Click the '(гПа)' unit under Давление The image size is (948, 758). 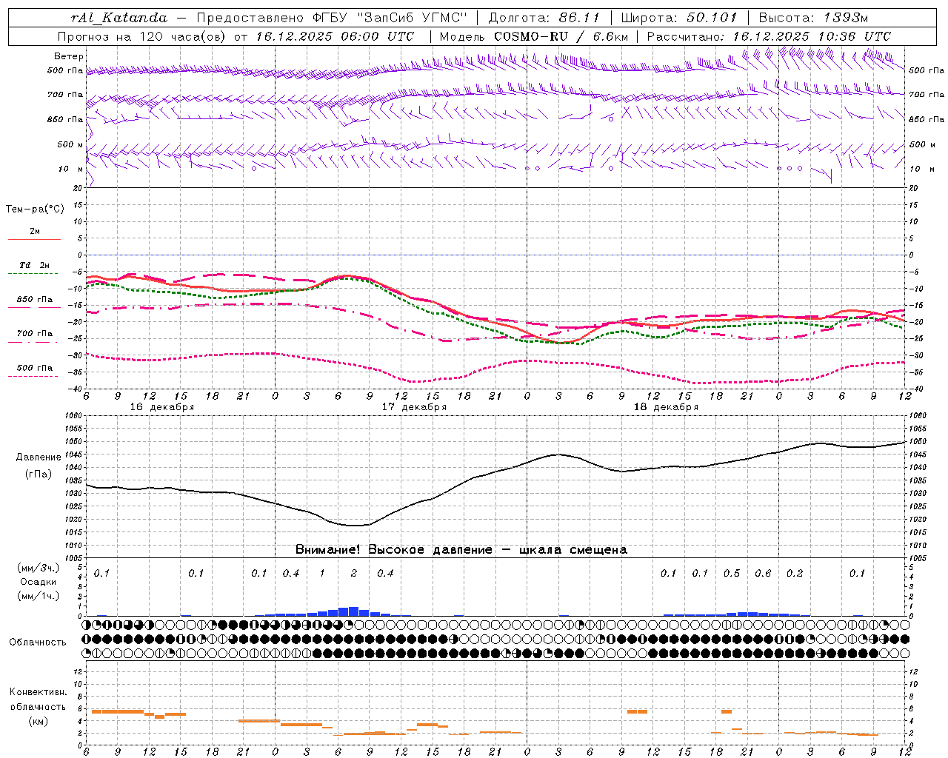[39, 474]
